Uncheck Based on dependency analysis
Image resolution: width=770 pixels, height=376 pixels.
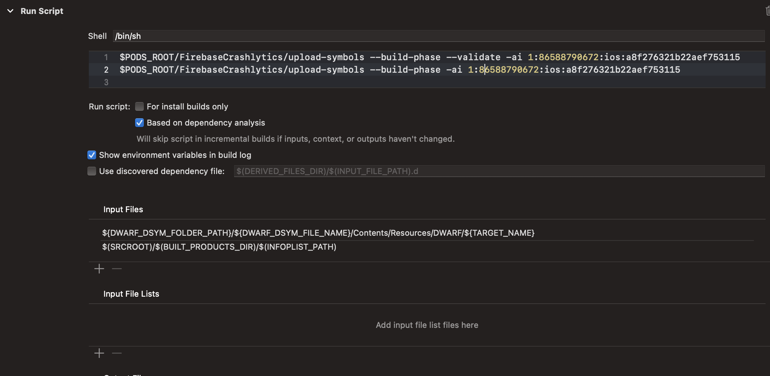(139, 123)
